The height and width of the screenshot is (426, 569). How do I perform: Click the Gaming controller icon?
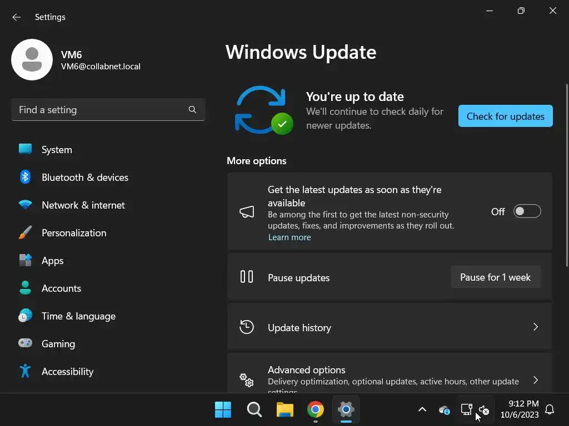coord(25,343)
